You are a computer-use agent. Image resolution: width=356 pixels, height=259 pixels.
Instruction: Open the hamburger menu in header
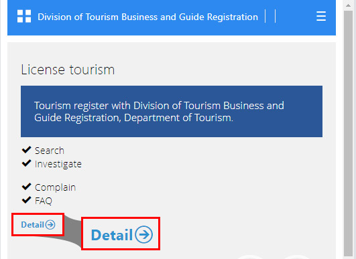pyautogui.click(x=321, y=16)
